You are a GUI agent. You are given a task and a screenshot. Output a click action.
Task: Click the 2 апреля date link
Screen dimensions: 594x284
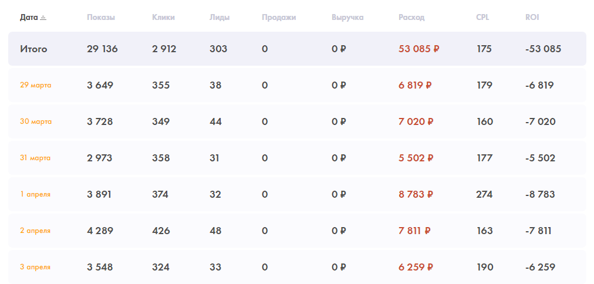[x=35, y=231]
